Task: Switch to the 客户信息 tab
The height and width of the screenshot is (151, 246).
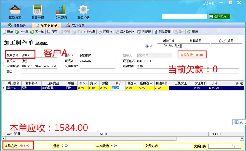Action: 75,26
